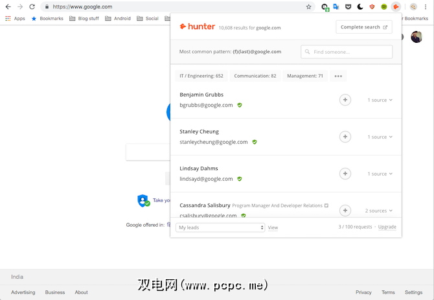Click the Google search box

coord(148,152)
